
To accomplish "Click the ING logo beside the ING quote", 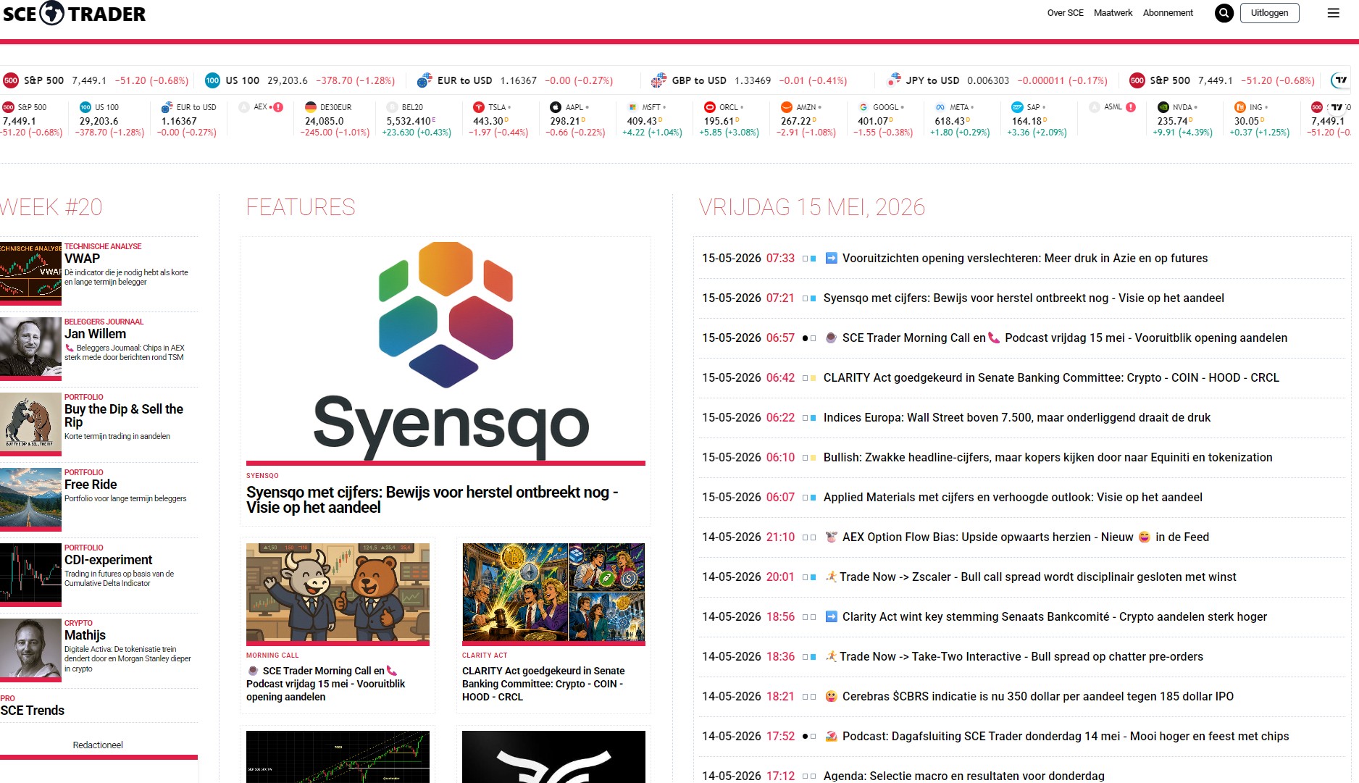I will pos(1240,107).
